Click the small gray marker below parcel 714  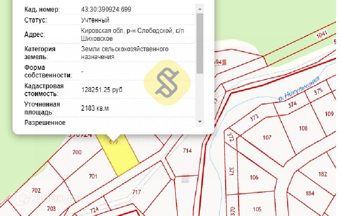pos(185,179)
